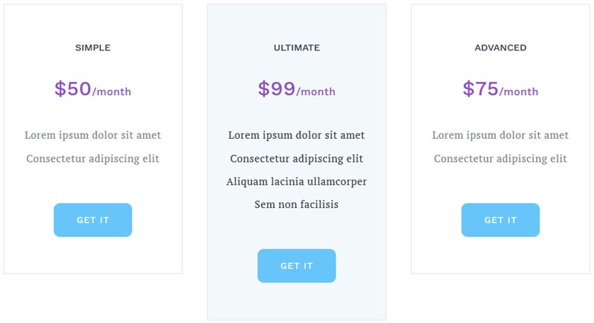
Task: Click empty area below Advanced plan's GET IT button
Action: click(x=500, y=256)
